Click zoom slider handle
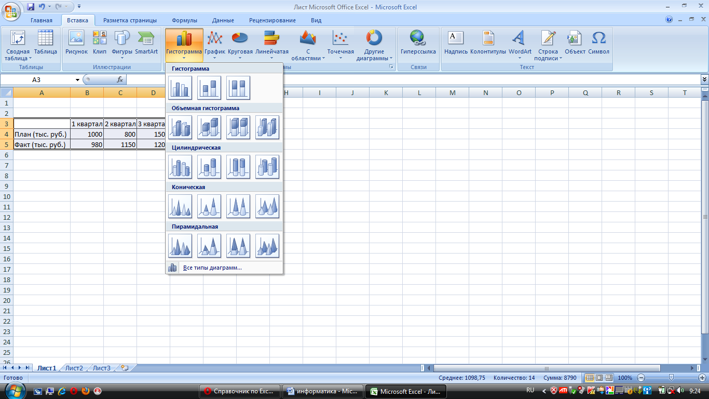709x399 pixels. tap(671, 378)
